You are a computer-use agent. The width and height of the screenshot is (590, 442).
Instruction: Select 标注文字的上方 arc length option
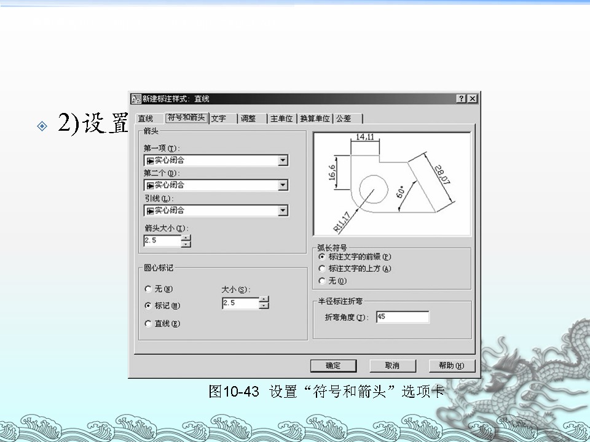(x=321, y=268)
